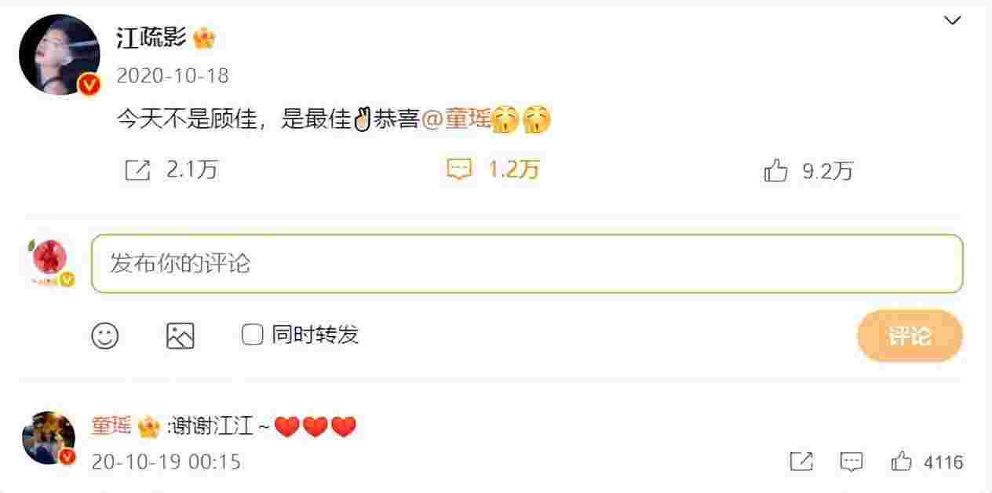992x493 pixels.
Task: Visit 童瑶's username in the comment
Action: (111, 426)
